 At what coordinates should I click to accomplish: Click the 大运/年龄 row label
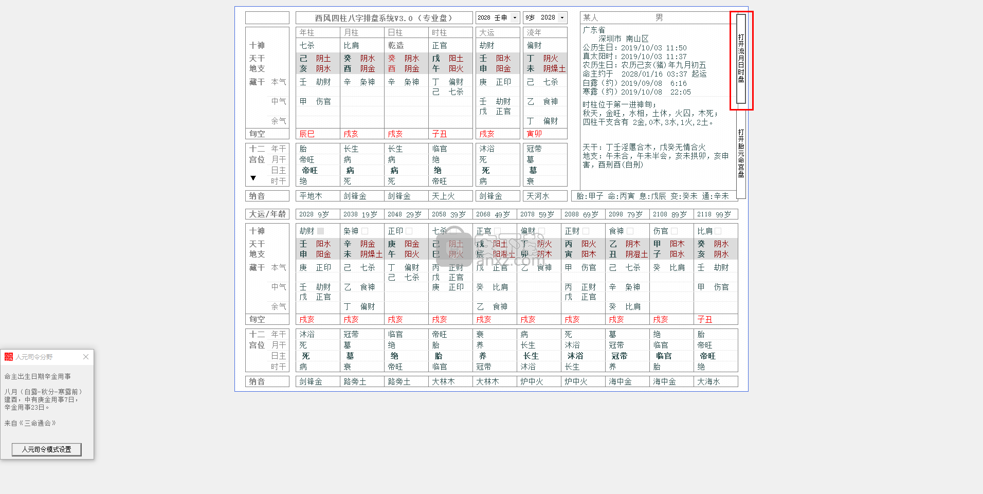pos(267,214)
